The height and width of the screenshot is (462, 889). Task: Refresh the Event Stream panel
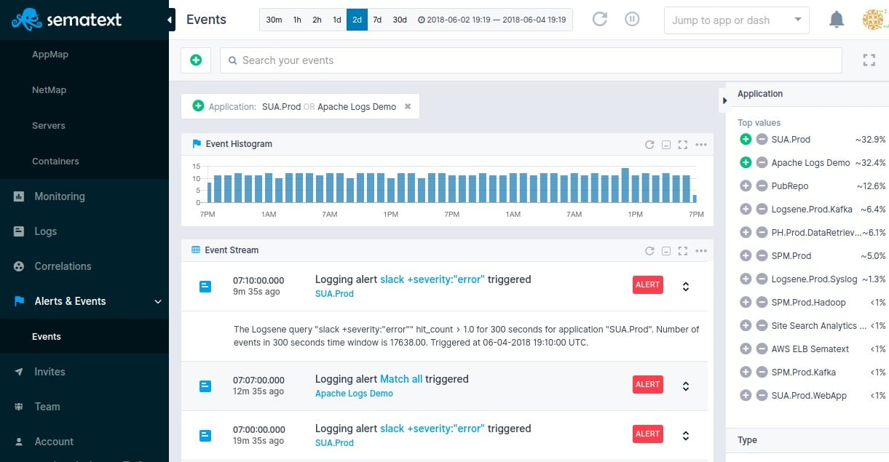(649, 251)
